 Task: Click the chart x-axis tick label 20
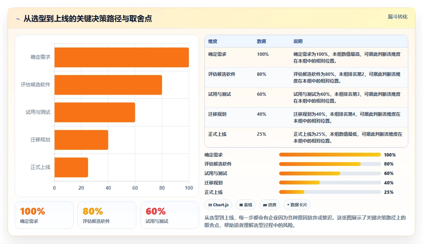(81, 188)
